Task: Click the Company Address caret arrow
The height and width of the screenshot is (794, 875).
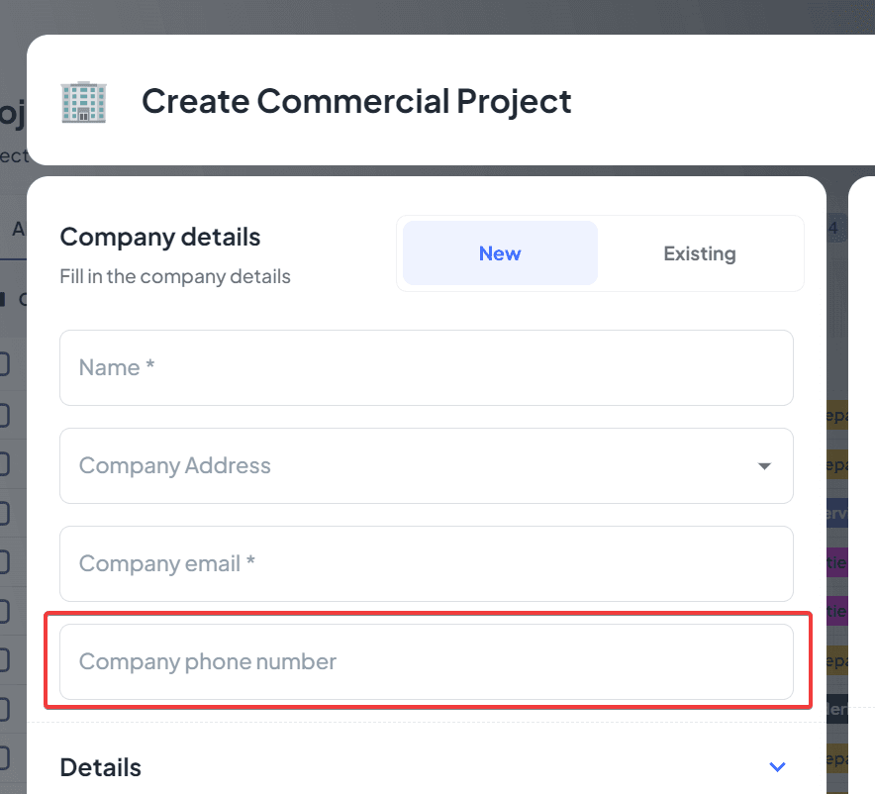Action: 764,466
